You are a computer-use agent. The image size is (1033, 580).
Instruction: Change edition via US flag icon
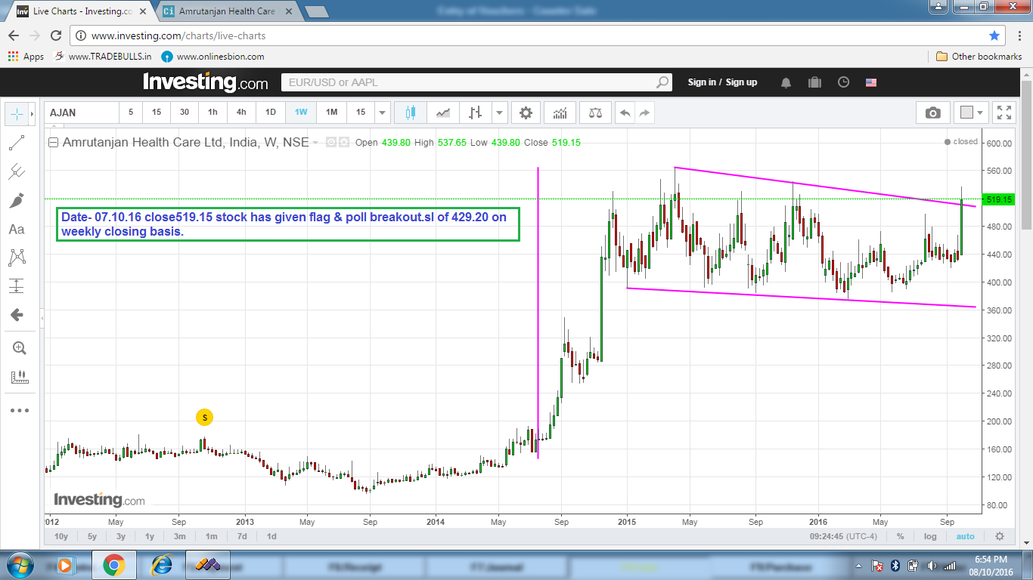click(x=871, y=82)
